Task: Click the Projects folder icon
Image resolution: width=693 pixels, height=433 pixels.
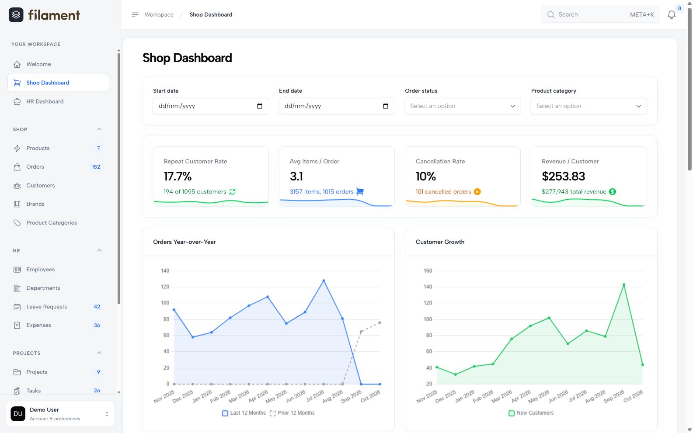Action: click(17, 372)
